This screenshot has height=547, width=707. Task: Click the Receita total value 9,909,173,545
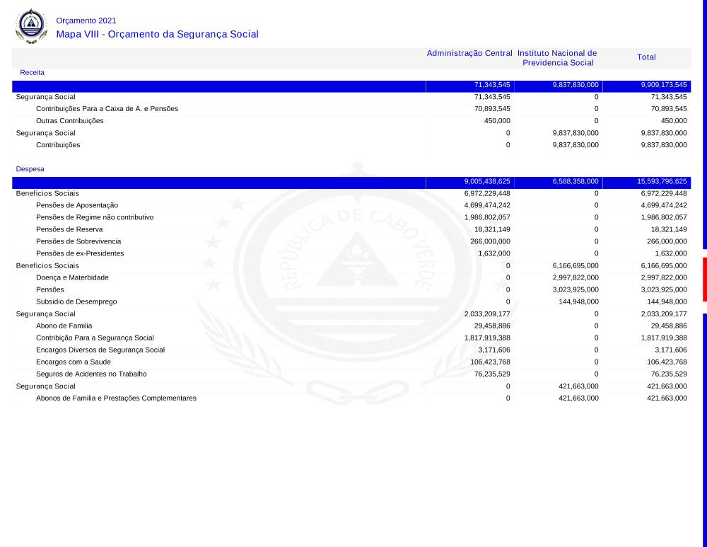[663, 85]
